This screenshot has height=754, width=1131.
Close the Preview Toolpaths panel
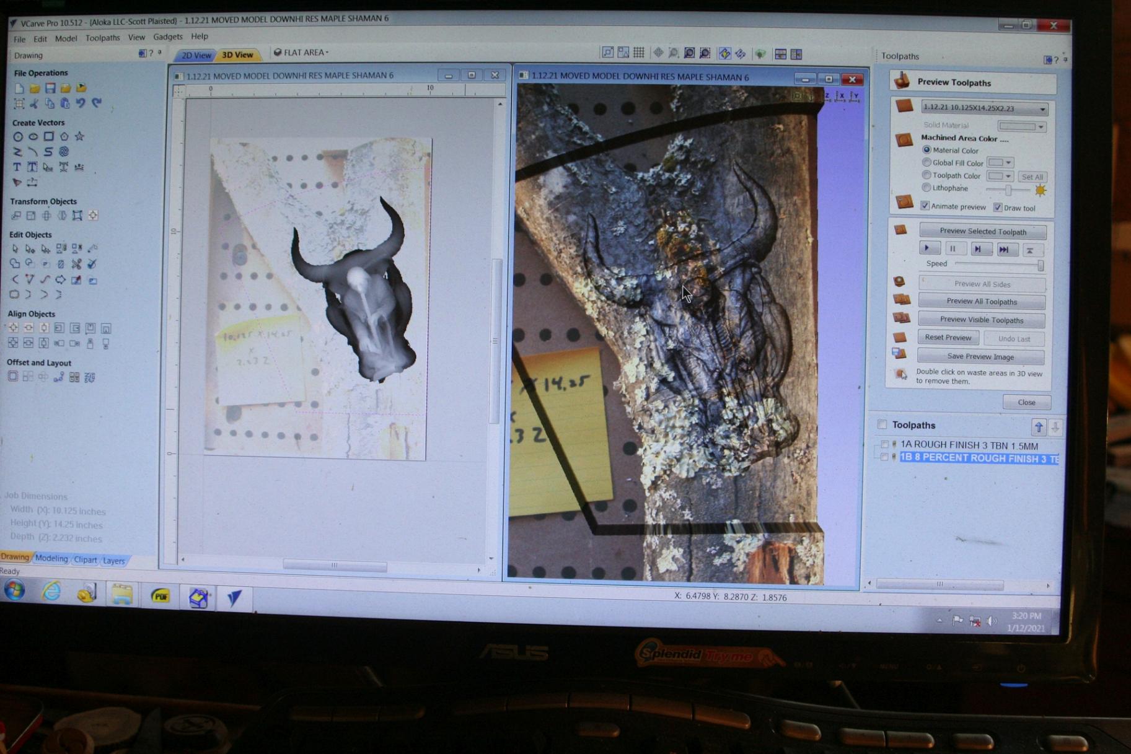pos(1026,402)
